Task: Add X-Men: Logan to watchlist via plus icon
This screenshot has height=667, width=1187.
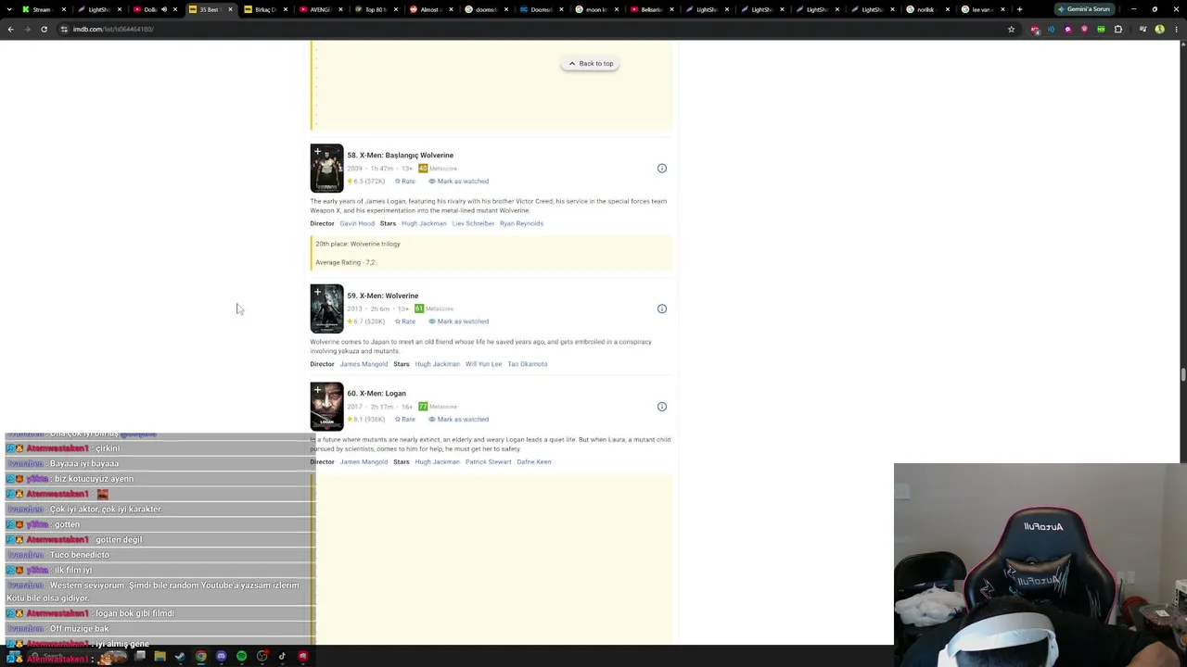Action: click(x=317, y=390)
